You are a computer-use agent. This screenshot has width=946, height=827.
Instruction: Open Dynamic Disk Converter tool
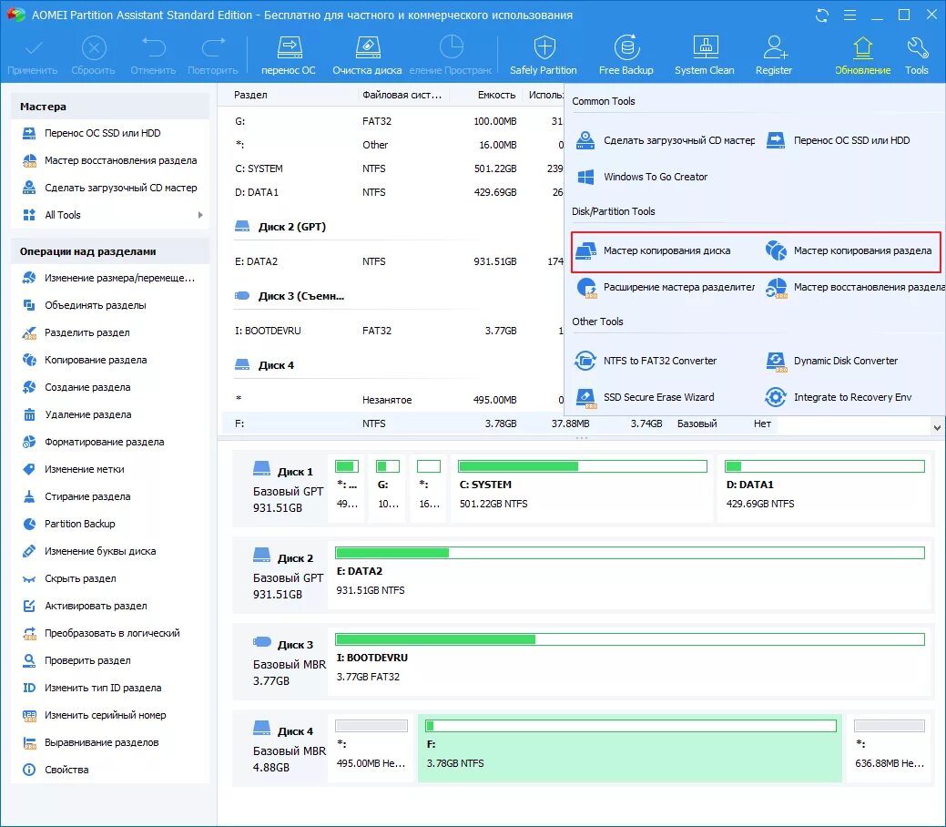(x=831, y=361)
